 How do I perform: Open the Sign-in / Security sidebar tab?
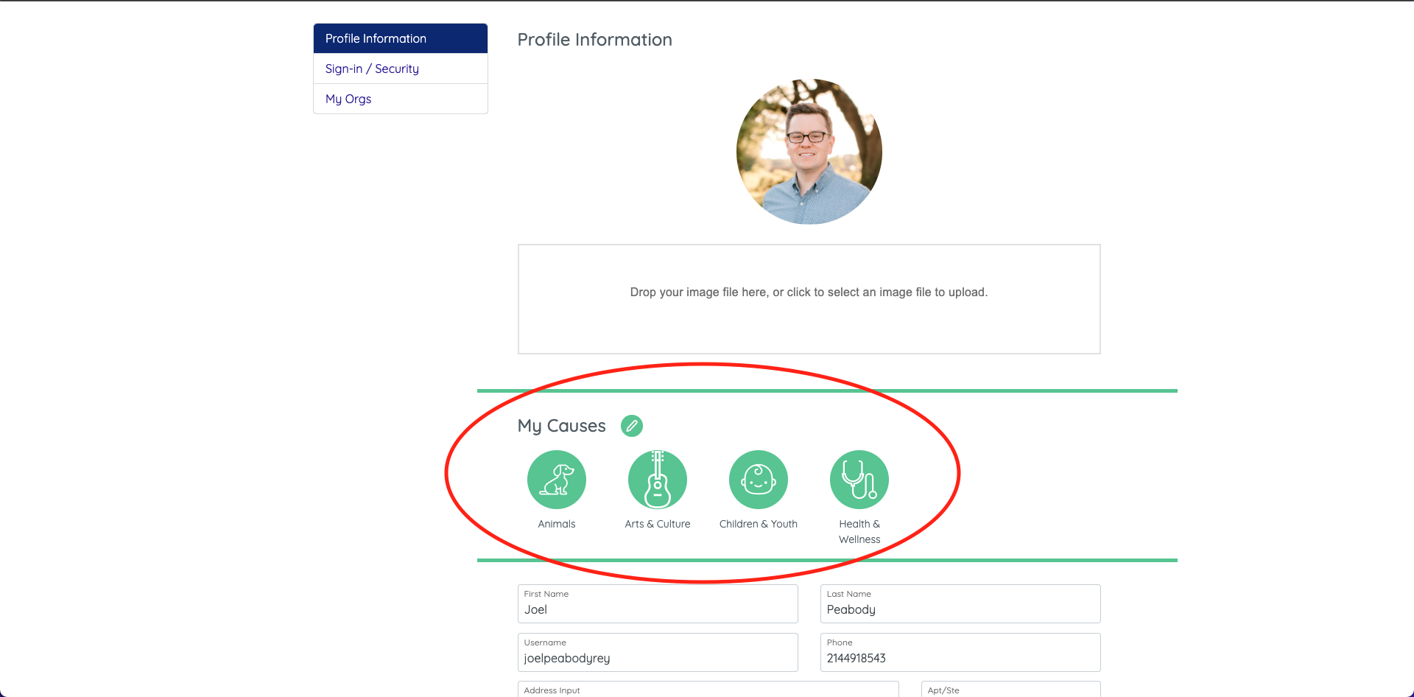coord(401,69)
